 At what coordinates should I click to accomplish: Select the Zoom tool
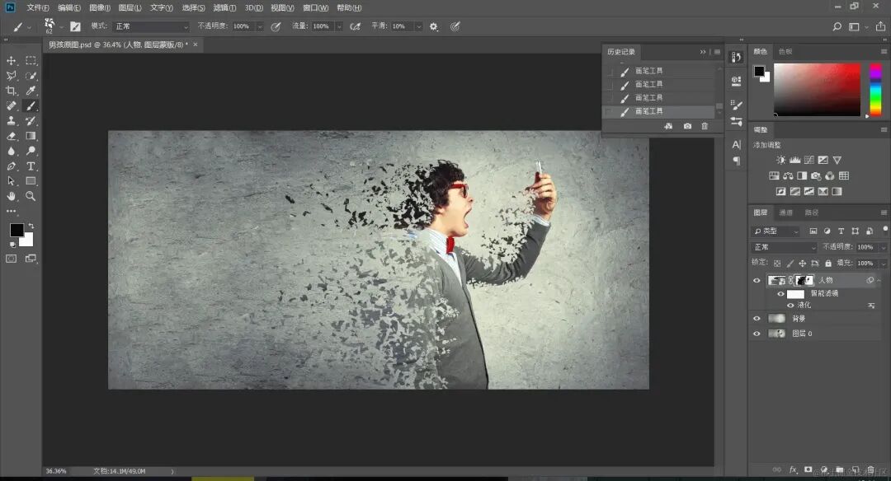(x=31, y=196)
